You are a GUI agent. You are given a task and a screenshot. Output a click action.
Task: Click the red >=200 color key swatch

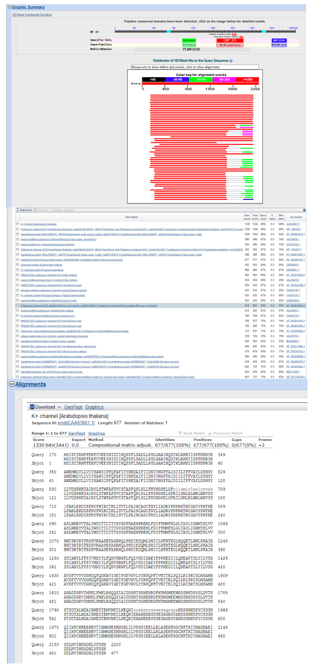(248, 80)
